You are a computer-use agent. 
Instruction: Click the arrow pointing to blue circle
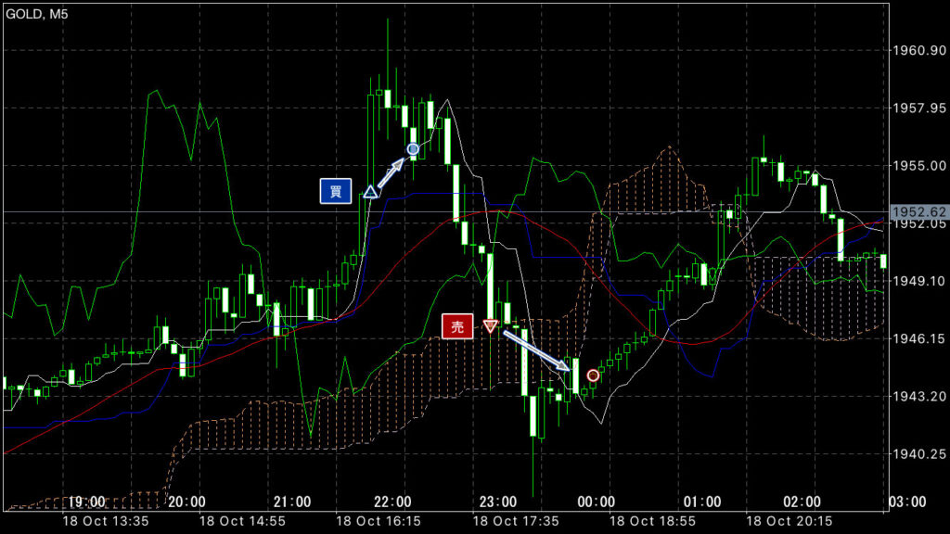click(391, 172)
